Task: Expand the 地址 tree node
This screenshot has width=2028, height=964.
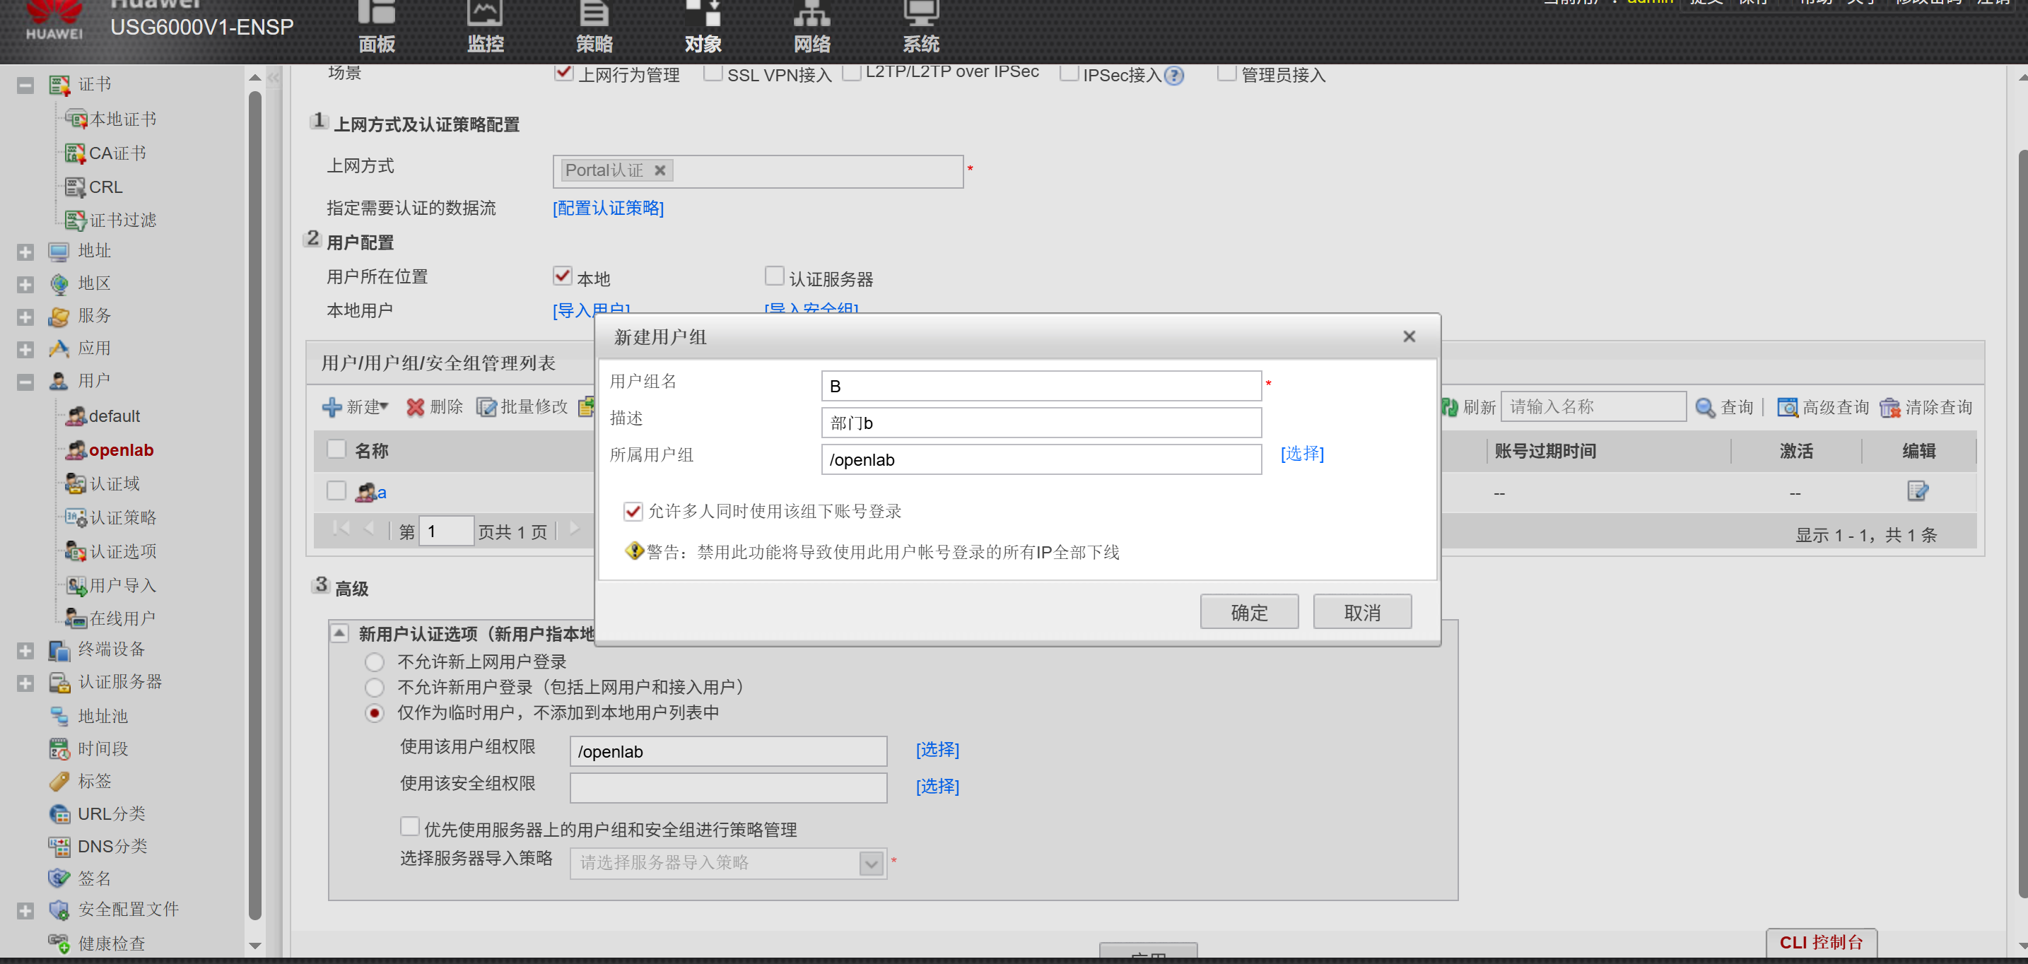Action: tap(25, 252)
